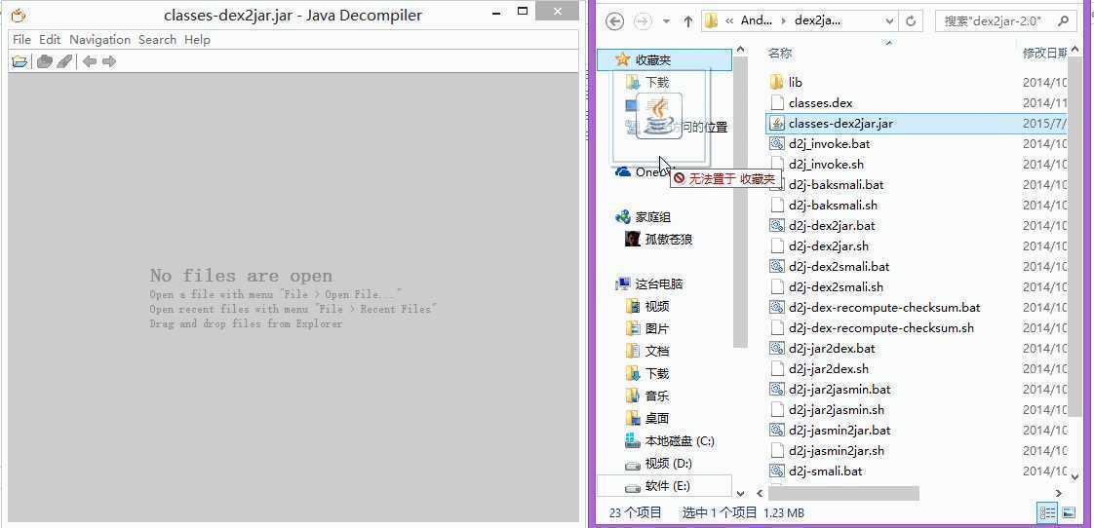Viewport: 1094px width, 528px height.
Task: Click Explorer's Forward navigation button
Action: 642,21
